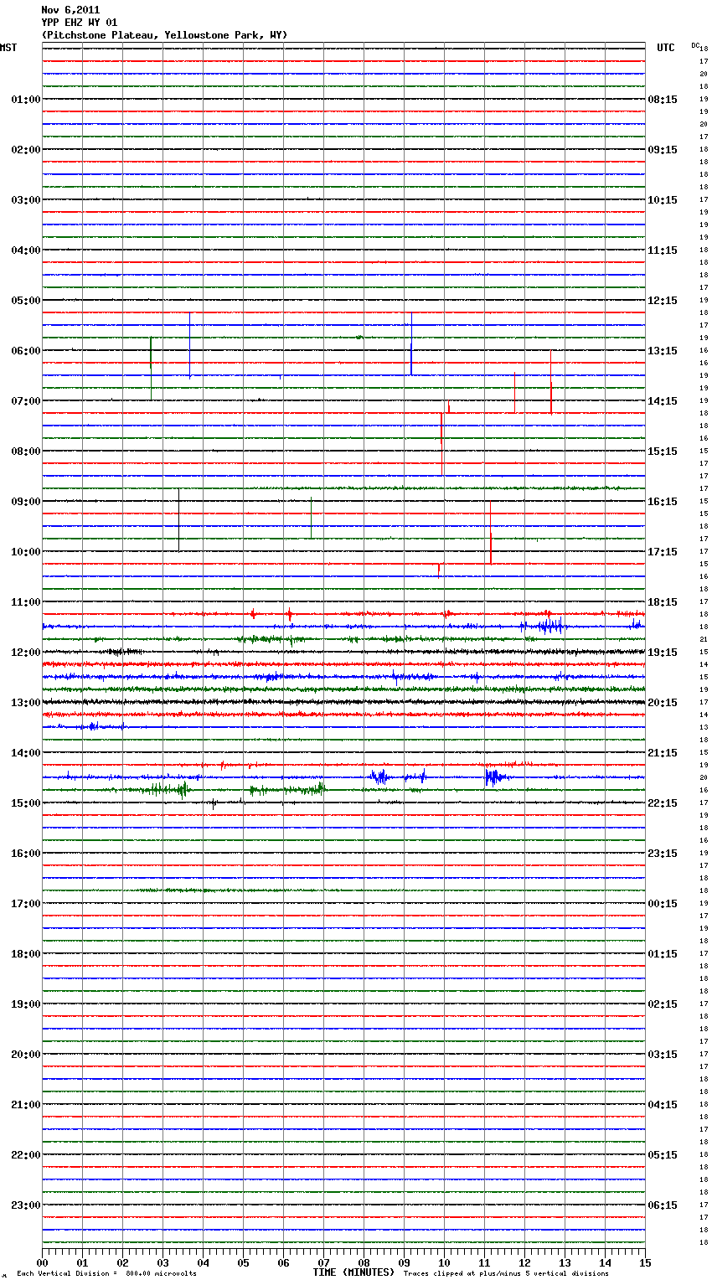
Task: Select the 18:00 MST time label
Action: coord(26,954)
